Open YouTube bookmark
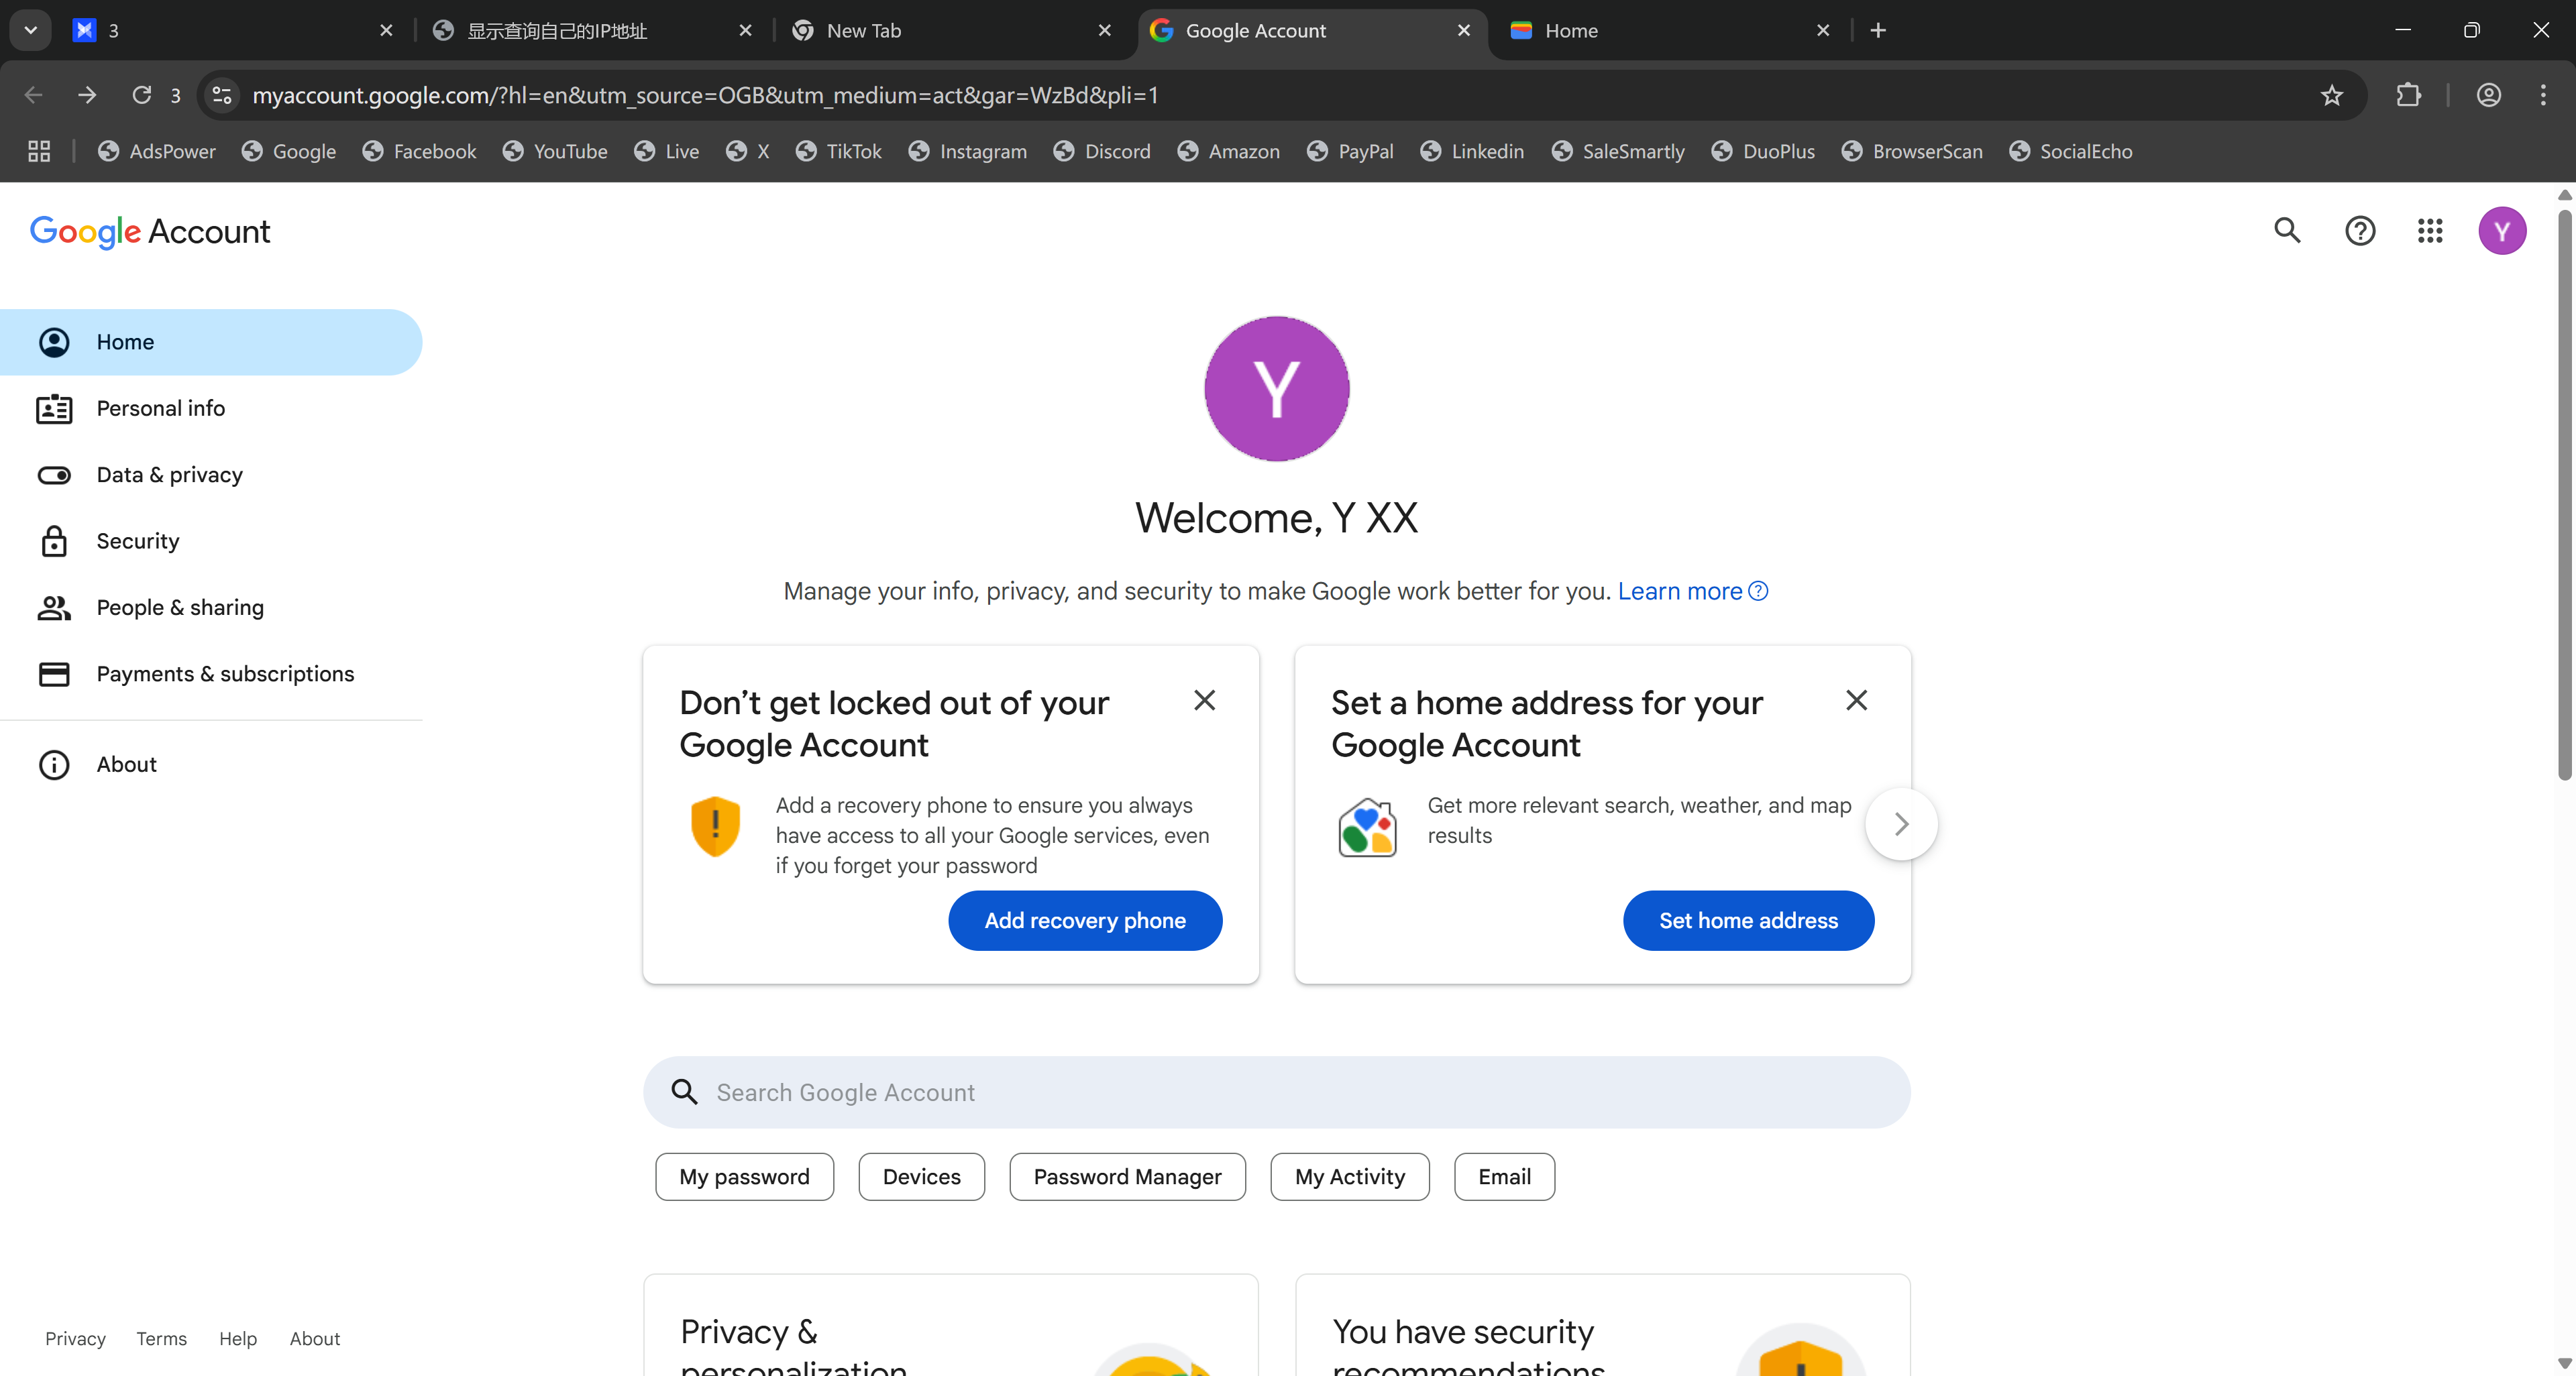The width and height of the screenshot is (2576, 1376). tap(555, 152)
